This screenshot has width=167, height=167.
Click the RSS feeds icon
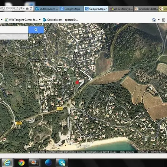[164, 20]
